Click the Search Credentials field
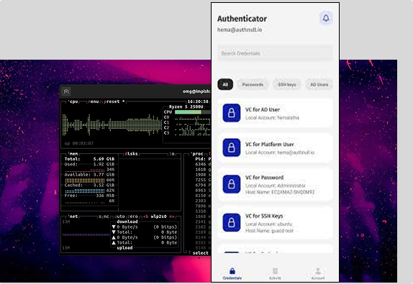This screenshot has height=284, width=413. coord(275,53)
